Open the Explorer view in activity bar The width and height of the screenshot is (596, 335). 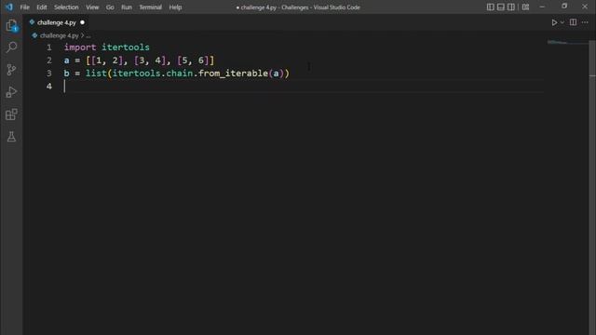(11, 25)
